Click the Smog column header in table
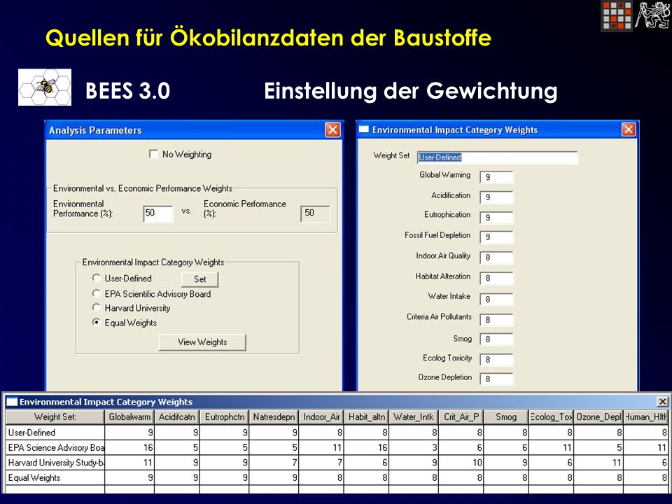The height and width of the screenshot is (504, 672). (505, 416)
